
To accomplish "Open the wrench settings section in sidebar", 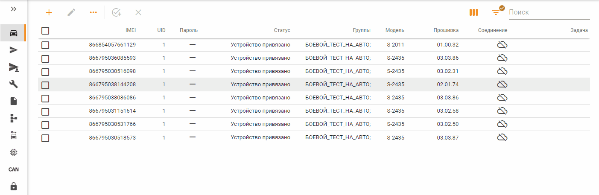I will (x=14, y=84).
